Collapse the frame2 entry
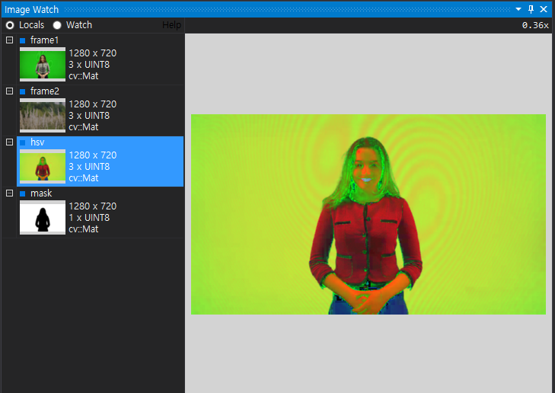Screen dimensions: 555x393 coord(10,91)
